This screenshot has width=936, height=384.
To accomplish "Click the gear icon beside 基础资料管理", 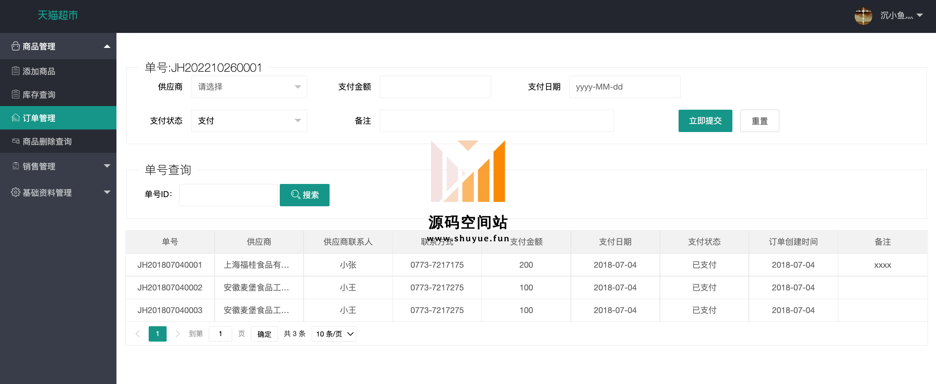I will click(15, 192).
